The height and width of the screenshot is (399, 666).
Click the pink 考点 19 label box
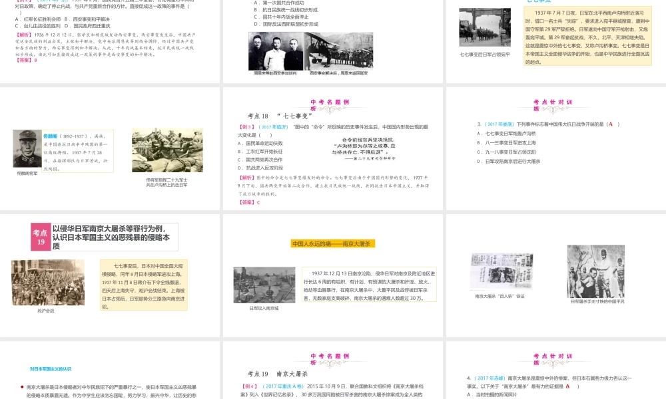(x=41, y=237)
